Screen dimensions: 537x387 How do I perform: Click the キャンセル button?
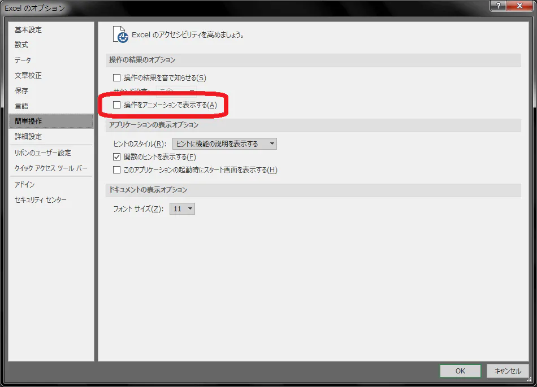click(508, 371)
